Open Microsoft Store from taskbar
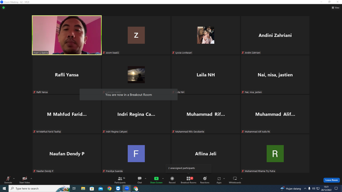342x192 pixels. [x=92, y=188]
